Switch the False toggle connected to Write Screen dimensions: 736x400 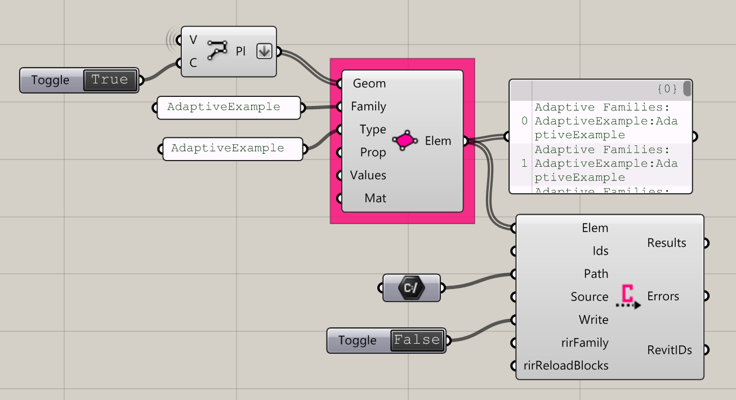[417, 340]
